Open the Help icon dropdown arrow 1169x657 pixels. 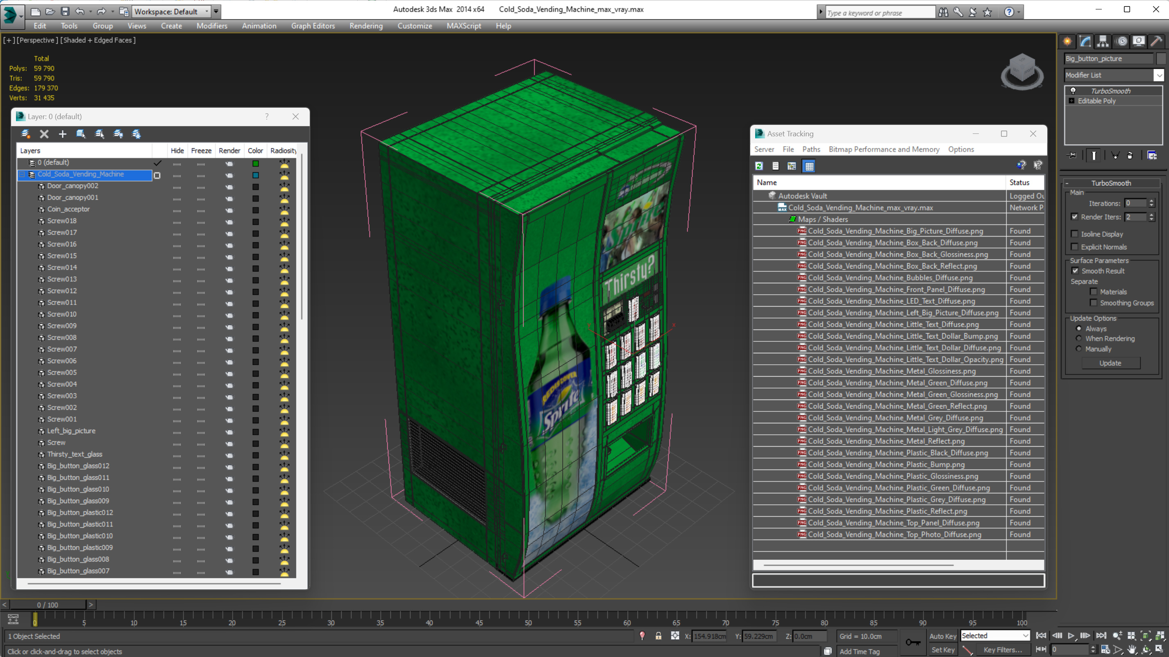(1019, 12)
